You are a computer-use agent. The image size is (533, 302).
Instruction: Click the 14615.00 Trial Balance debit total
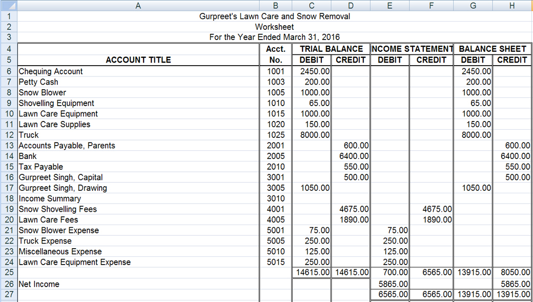click(311, 273)
